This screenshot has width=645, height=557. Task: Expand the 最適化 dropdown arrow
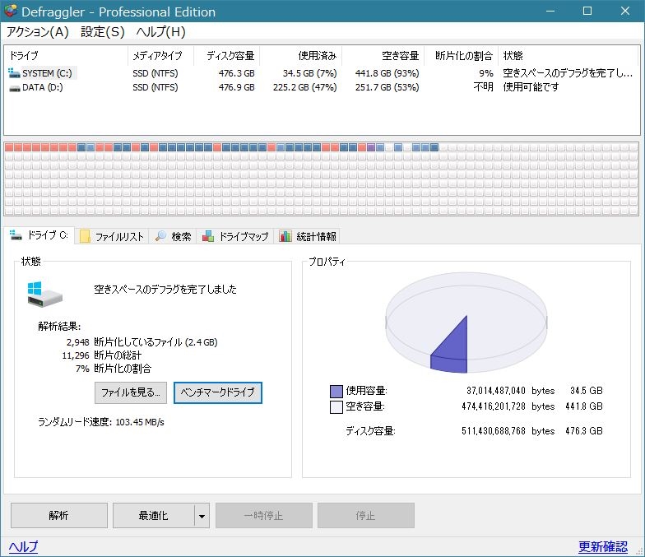click(x=202, y=515)
